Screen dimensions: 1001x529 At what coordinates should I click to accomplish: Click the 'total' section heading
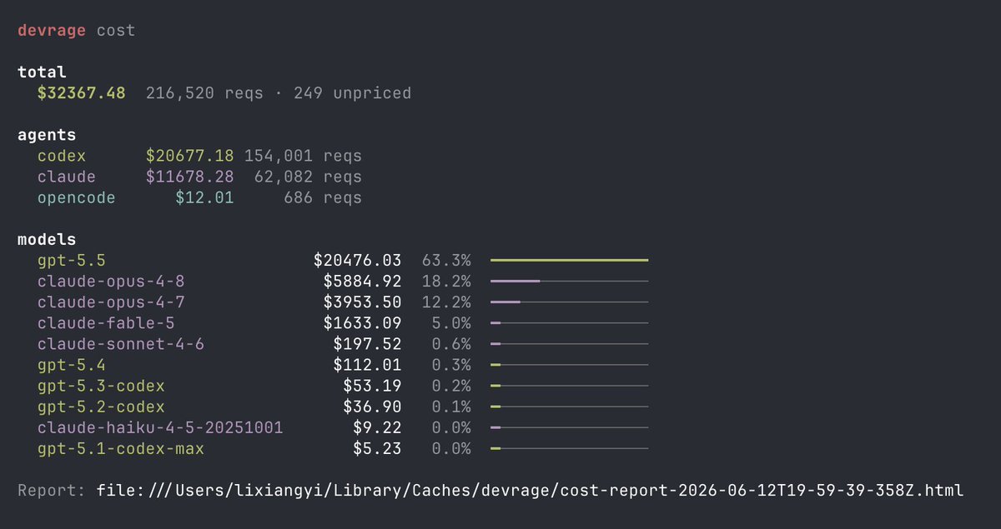click(42, 72)
